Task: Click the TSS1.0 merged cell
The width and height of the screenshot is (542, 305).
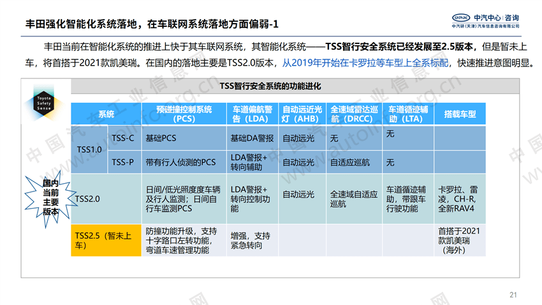Action: point(89,149)
